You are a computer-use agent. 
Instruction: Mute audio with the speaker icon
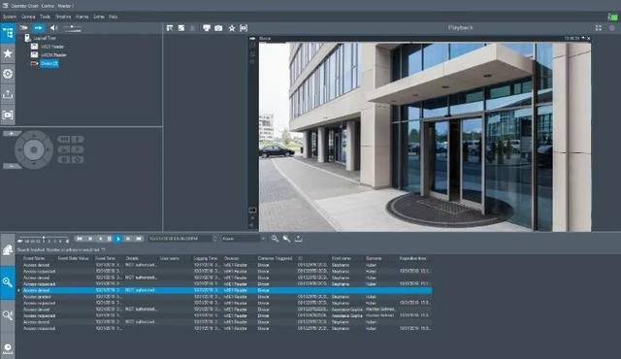click(x=53, y=28)
